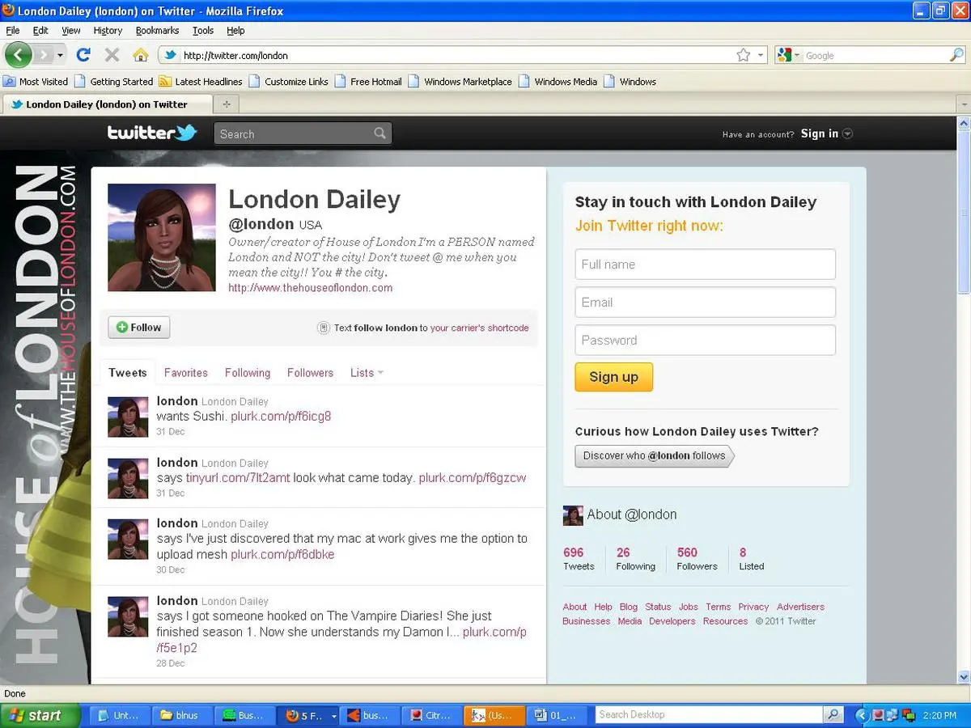Image resolution: width=971 pixels, height=728 pixels.
Task: Click the Password signup field
Action: pos(705,341)
